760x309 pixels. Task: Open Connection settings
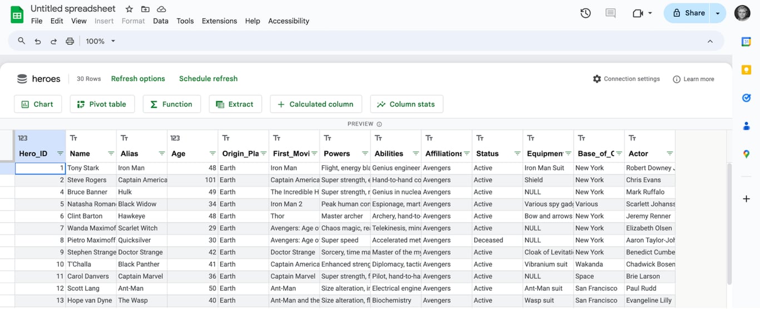tap(626, 79)
